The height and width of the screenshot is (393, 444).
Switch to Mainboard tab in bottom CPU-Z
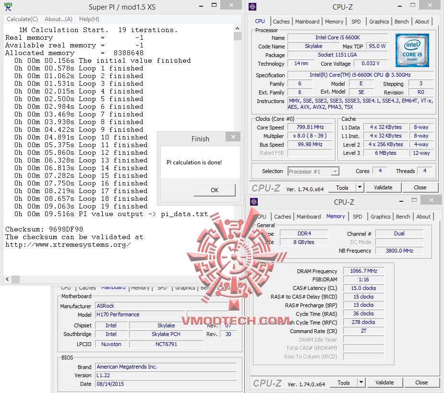[308, 217]
